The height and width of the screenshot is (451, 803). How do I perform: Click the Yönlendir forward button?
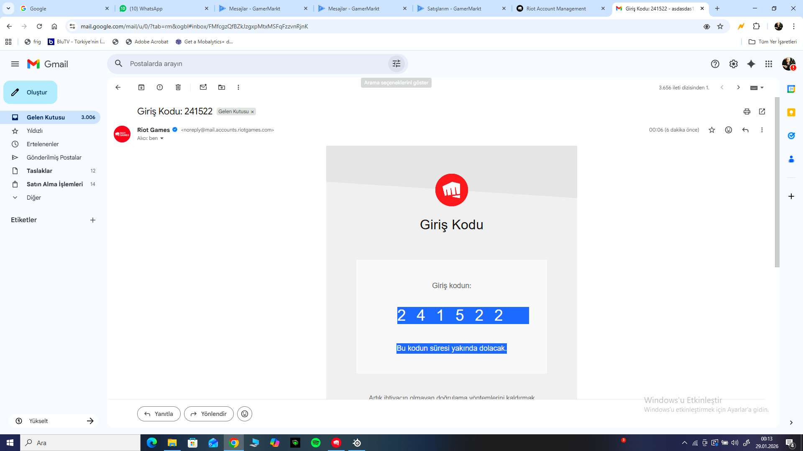[209, 414]
